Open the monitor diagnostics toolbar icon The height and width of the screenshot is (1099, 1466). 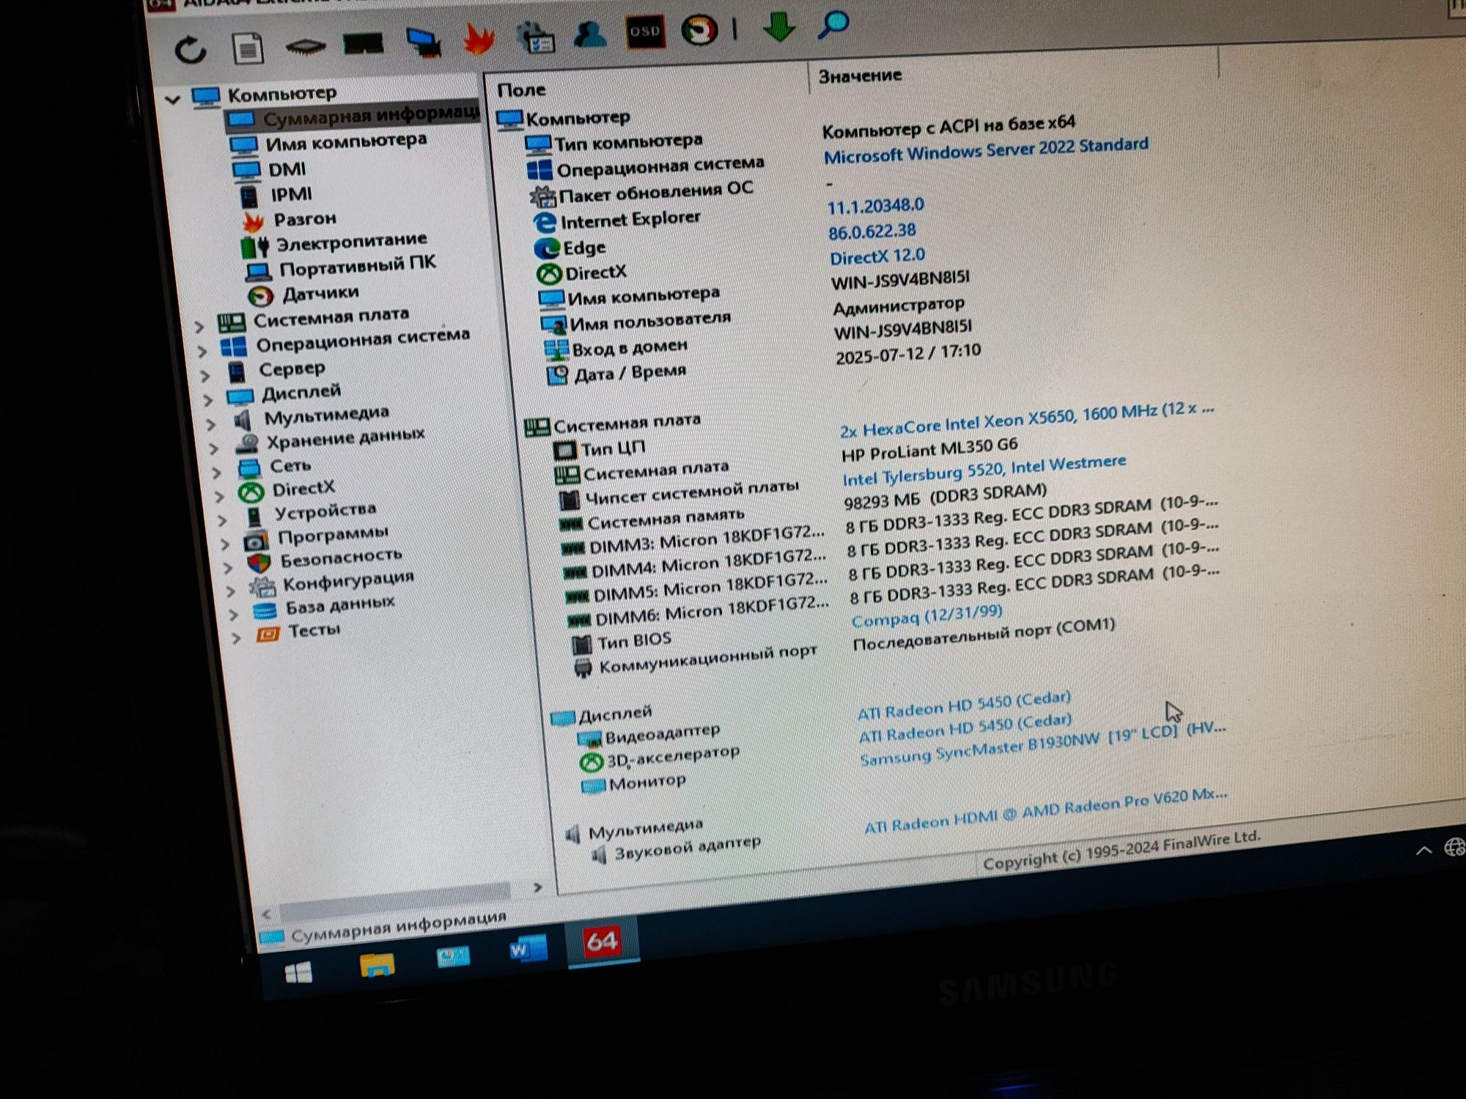(x=424, y=42)
